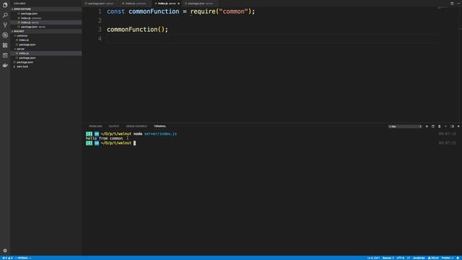Click errors and warnings count in status bar

click(8, 258)
